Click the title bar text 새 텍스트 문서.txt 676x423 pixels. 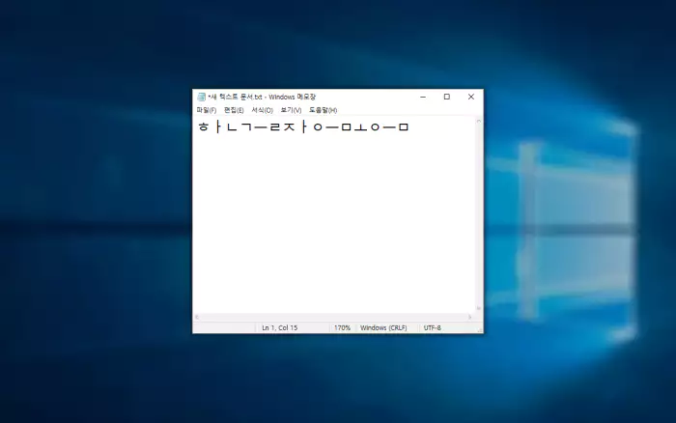coord(235,97)
